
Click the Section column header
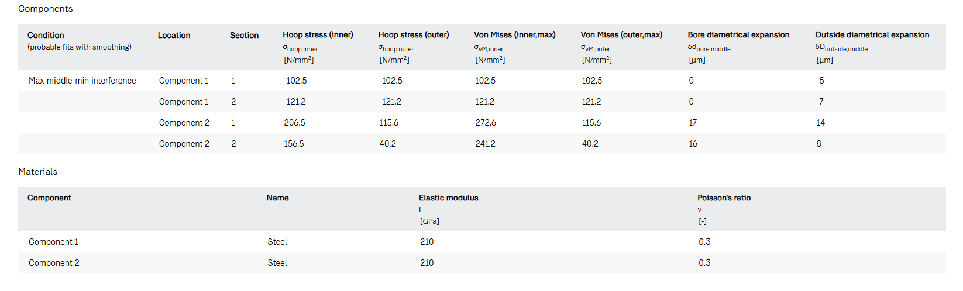244,36
